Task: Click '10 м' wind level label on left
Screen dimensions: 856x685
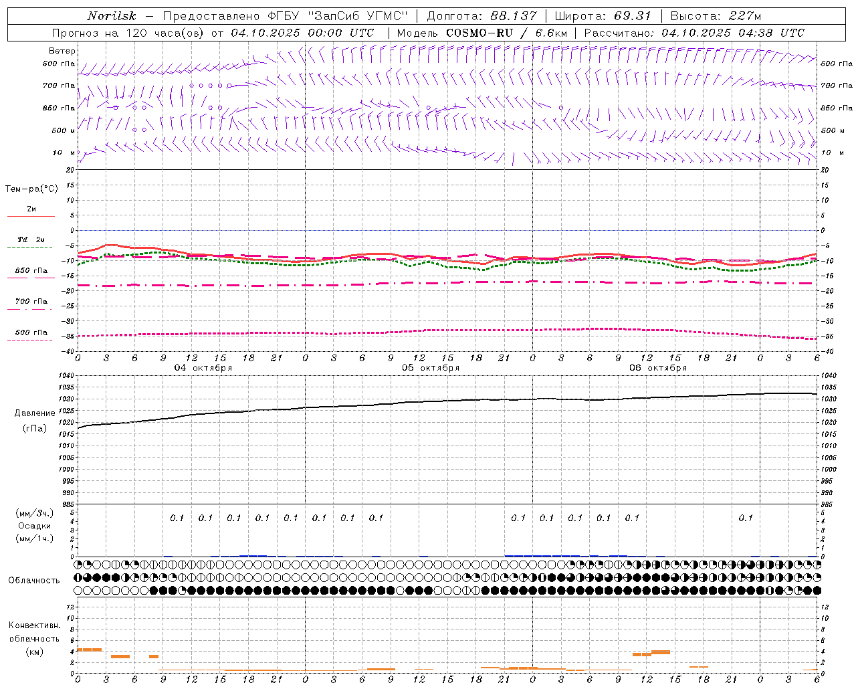Action: click(x=64, y=153)
